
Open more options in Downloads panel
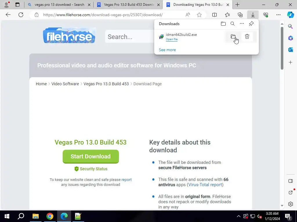pyautogui.click(x=242, y=24)
